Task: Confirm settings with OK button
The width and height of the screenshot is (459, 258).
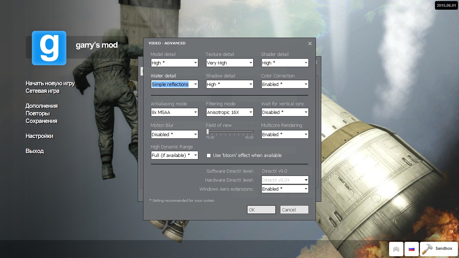Action: click(261, 210)
